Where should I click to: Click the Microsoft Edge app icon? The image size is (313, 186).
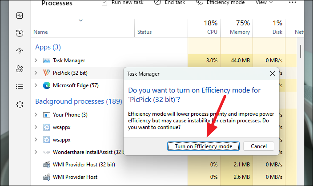click(47, 85)
